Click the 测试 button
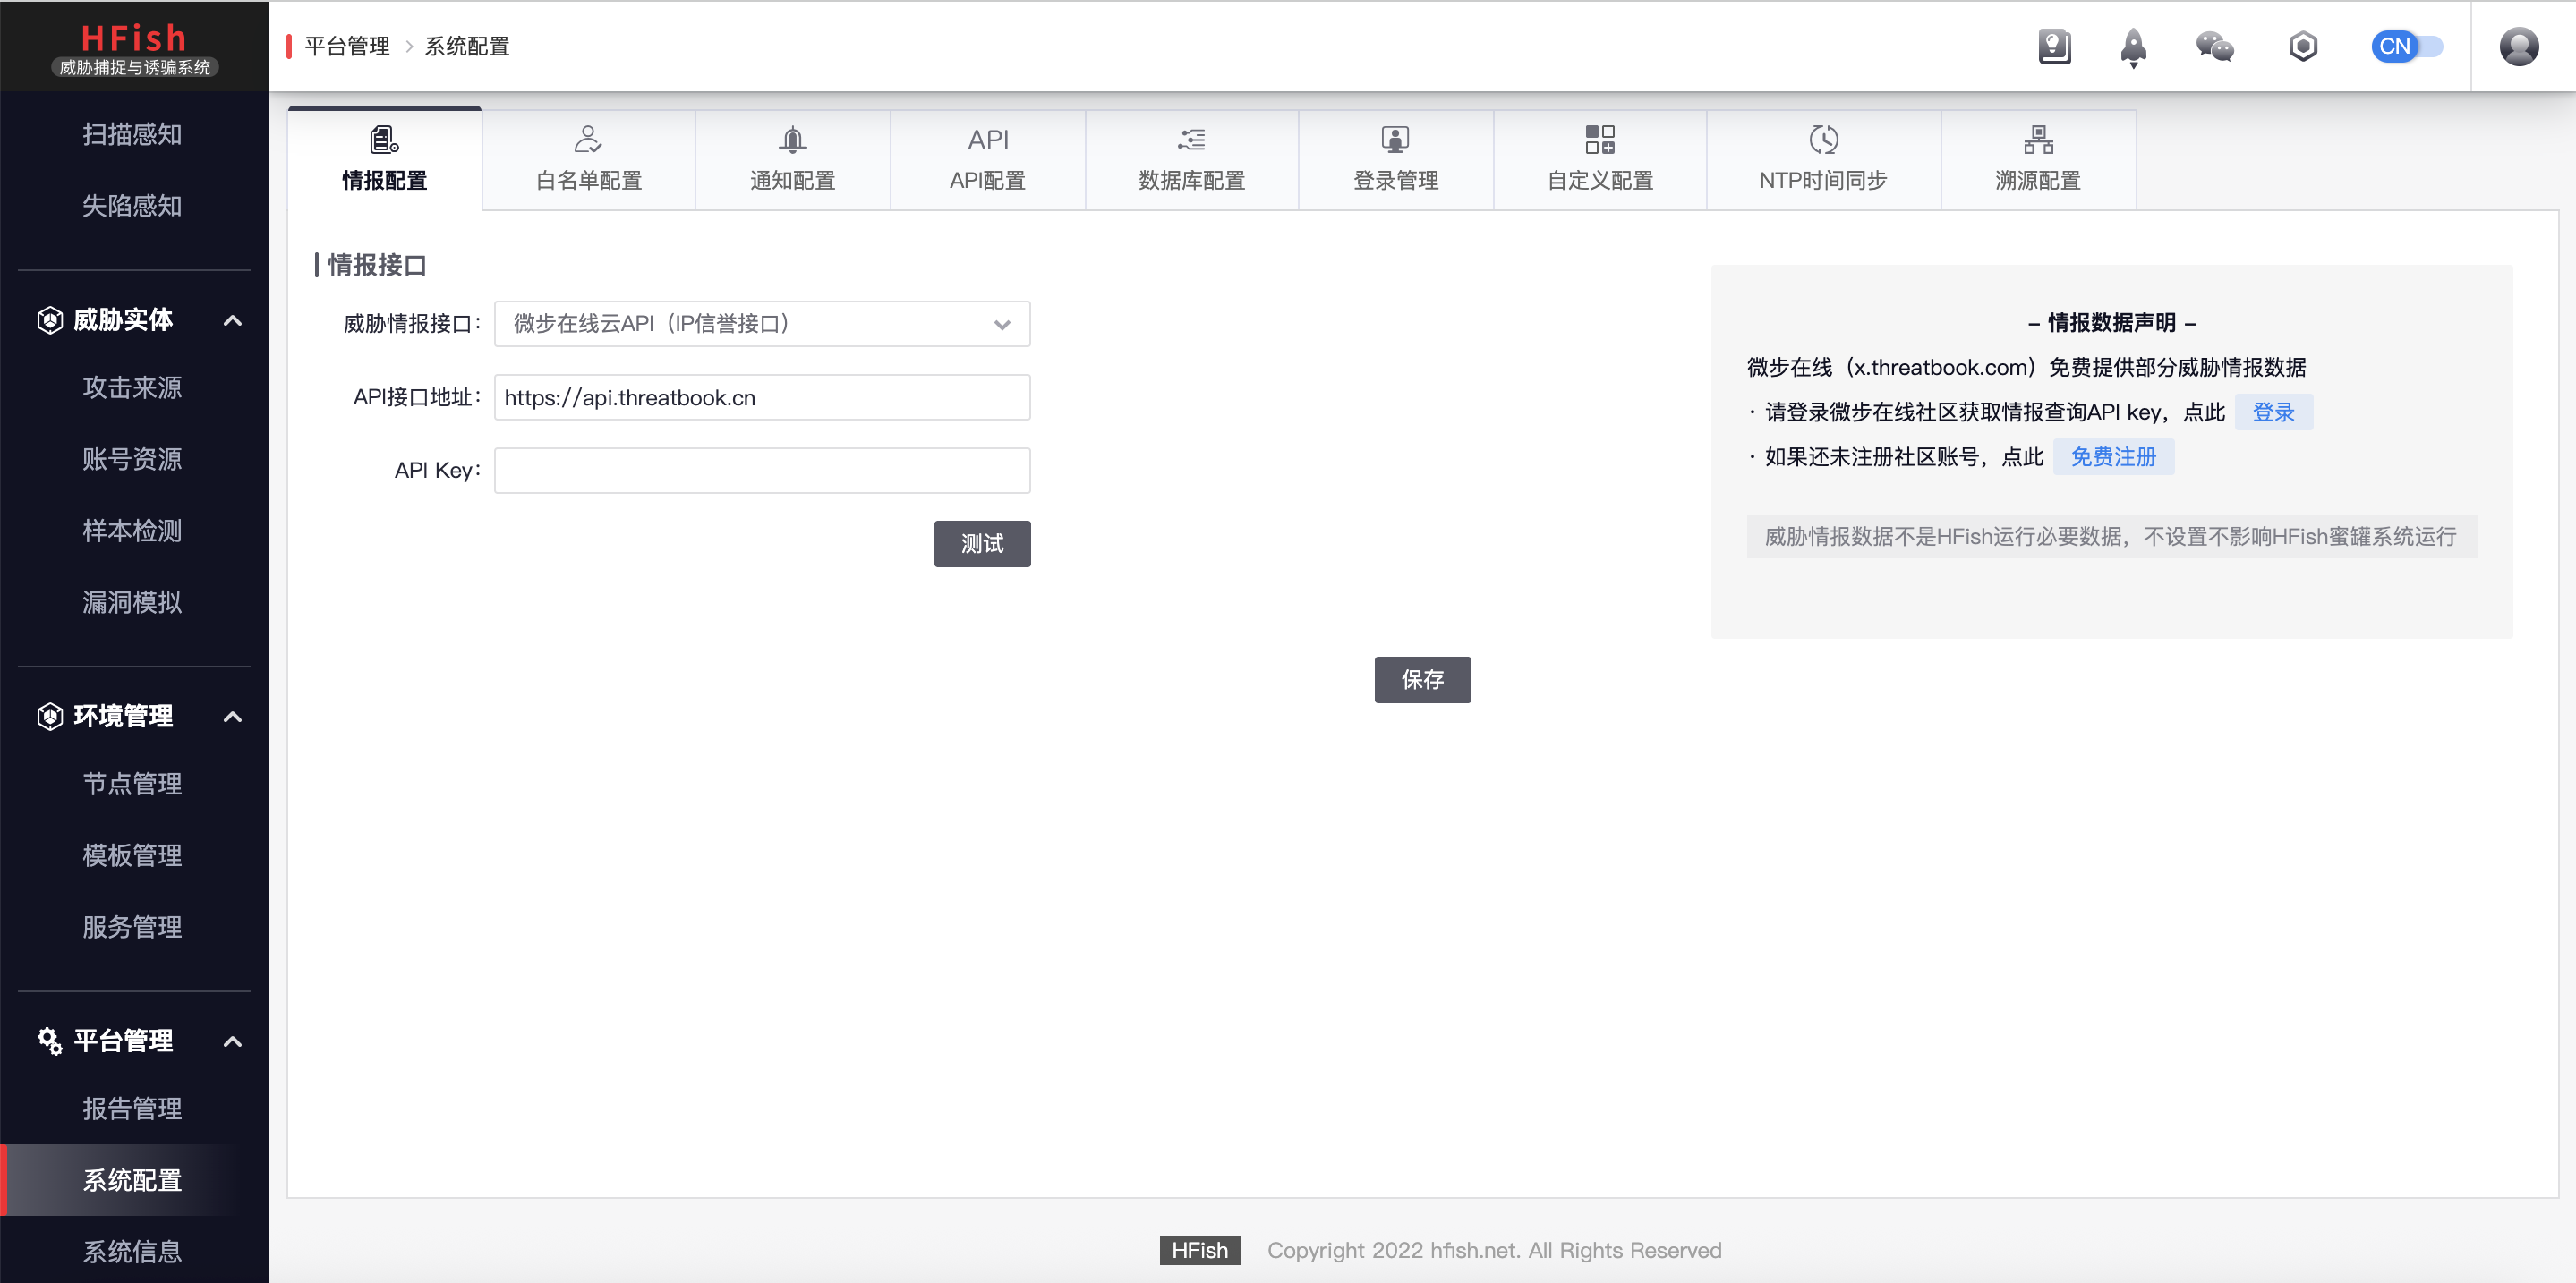Viewport: 2576px width, 1283px height. (981, 544)
